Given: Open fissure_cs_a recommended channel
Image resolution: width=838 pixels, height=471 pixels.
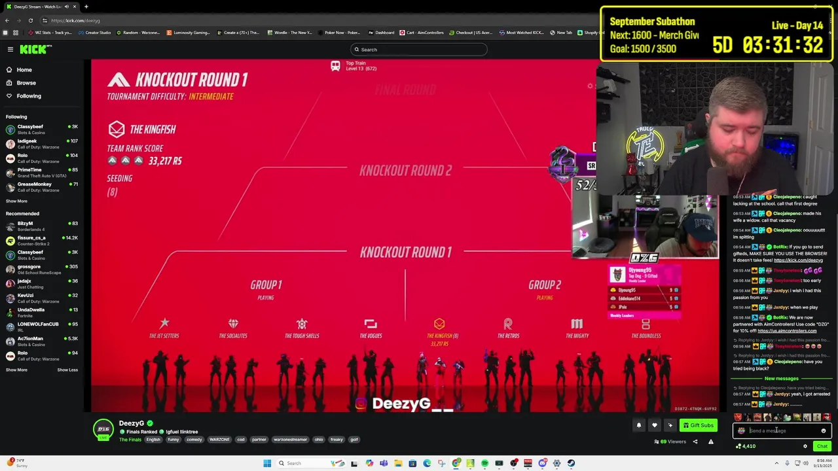Looking at the screenshot, I should [42, 241].
